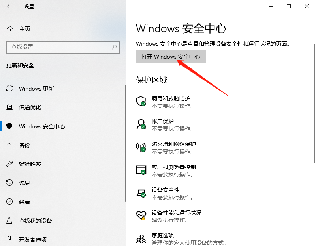Click the 查找设置 search field

coord(63,47)
